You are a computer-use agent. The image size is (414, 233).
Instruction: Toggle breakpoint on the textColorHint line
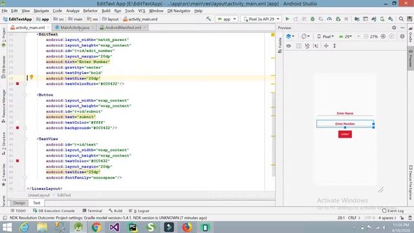click(17, 83)
